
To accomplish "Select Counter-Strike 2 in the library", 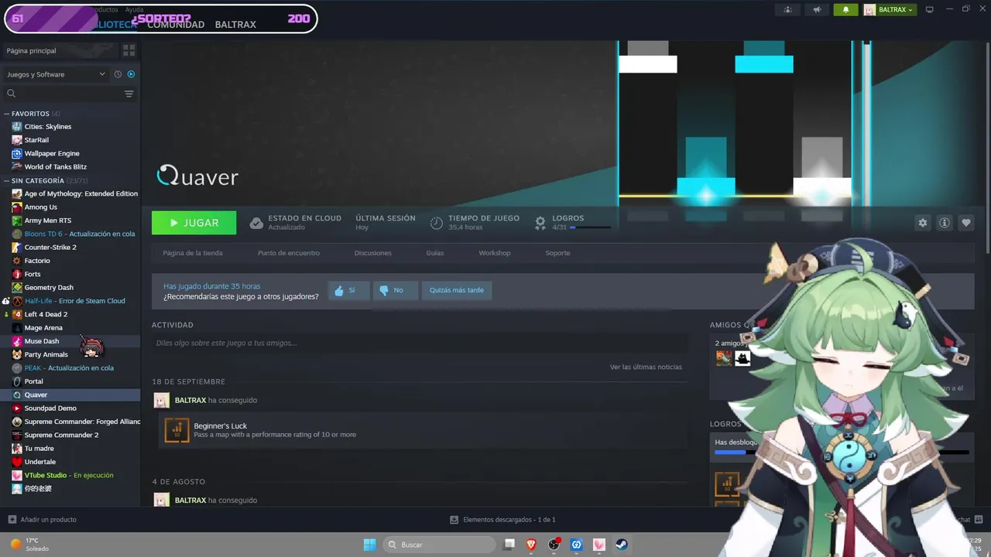I will click(x=50, y=248).
